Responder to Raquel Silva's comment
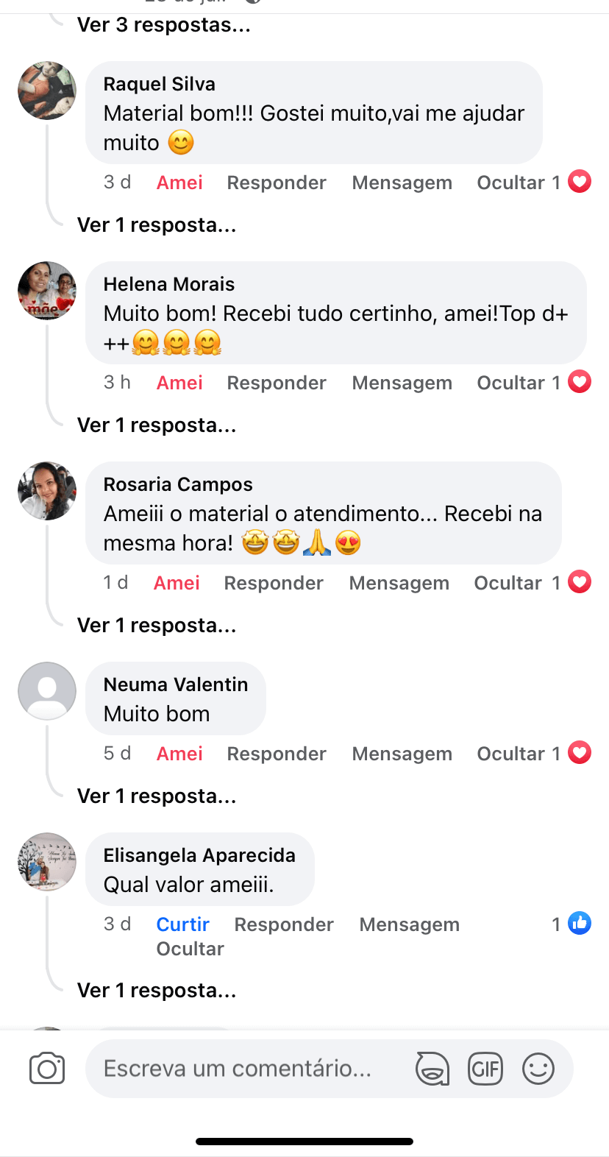The width and height of the screenshot is (609, 1157). (x=277, y=182)
